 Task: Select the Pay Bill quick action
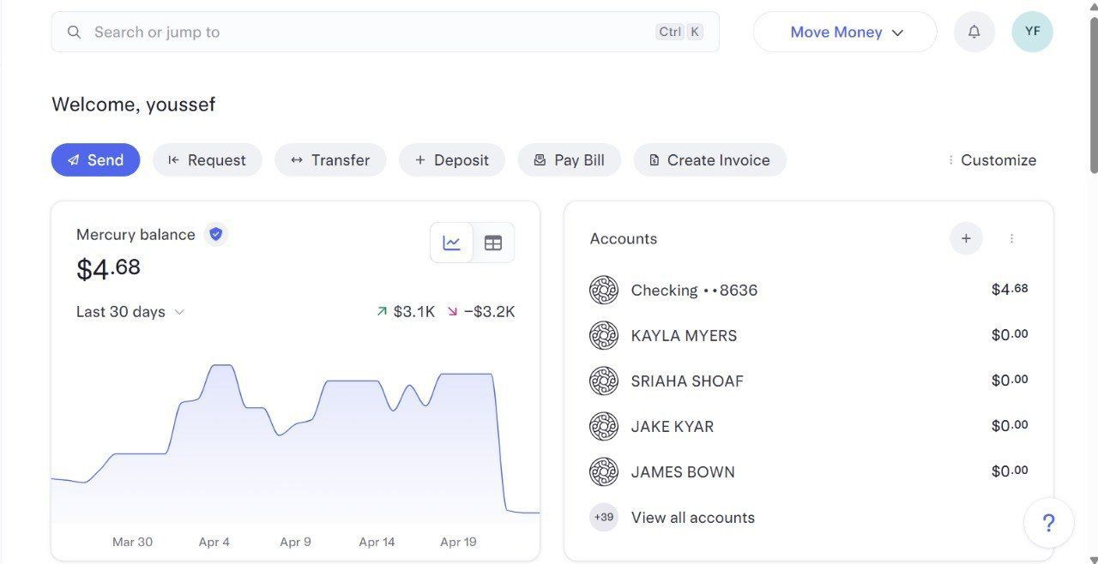point(569,160)
